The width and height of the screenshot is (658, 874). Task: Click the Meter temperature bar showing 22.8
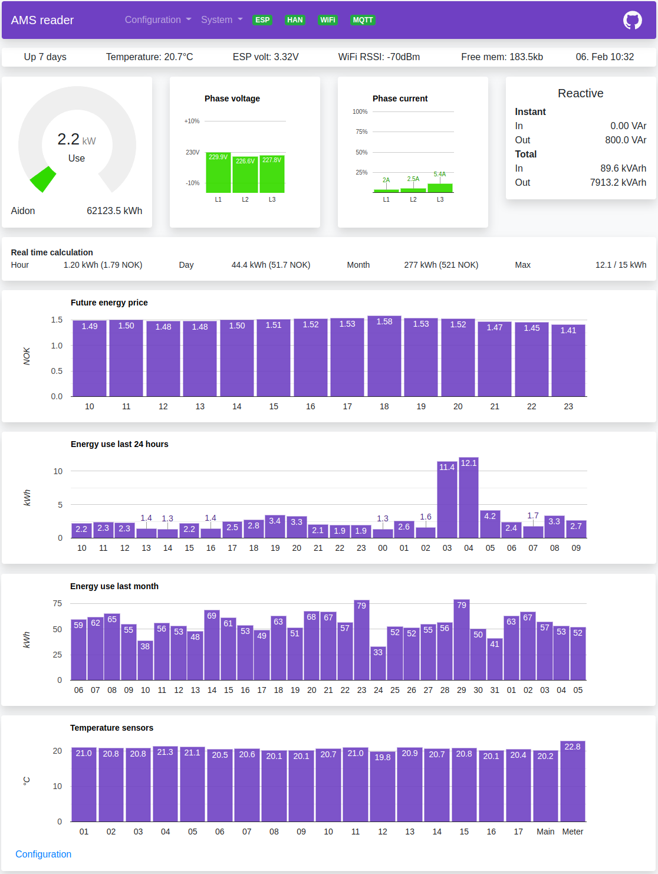pyautogui.click(x=573, y=781)
